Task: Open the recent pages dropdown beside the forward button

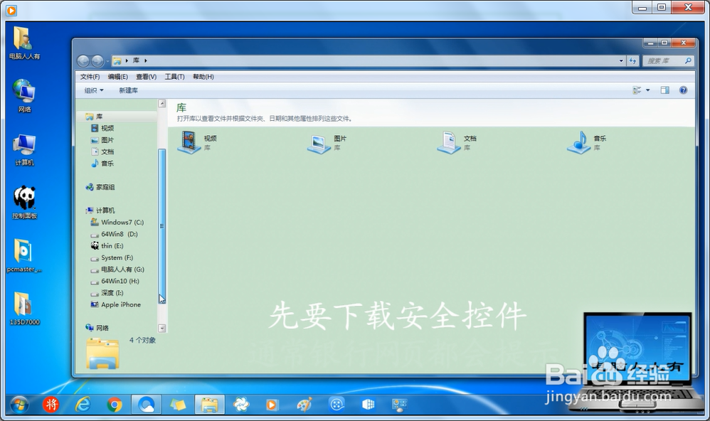Action: 107,60
